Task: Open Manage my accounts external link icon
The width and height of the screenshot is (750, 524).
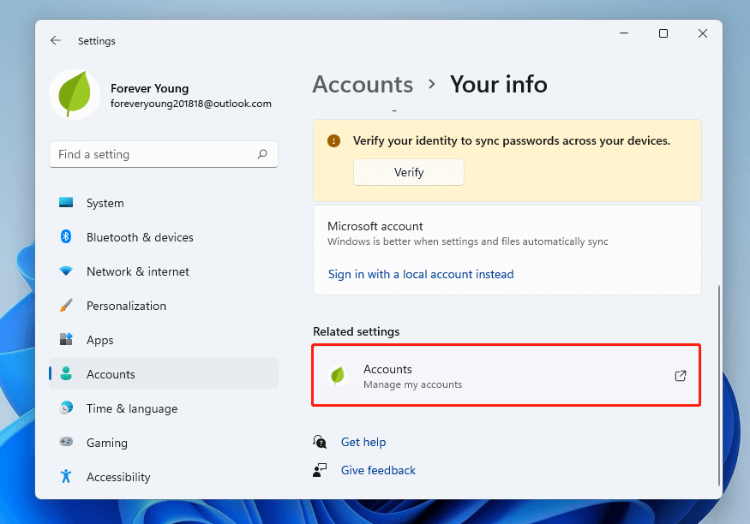Action: pyautogui.click(x=680, y=376)
